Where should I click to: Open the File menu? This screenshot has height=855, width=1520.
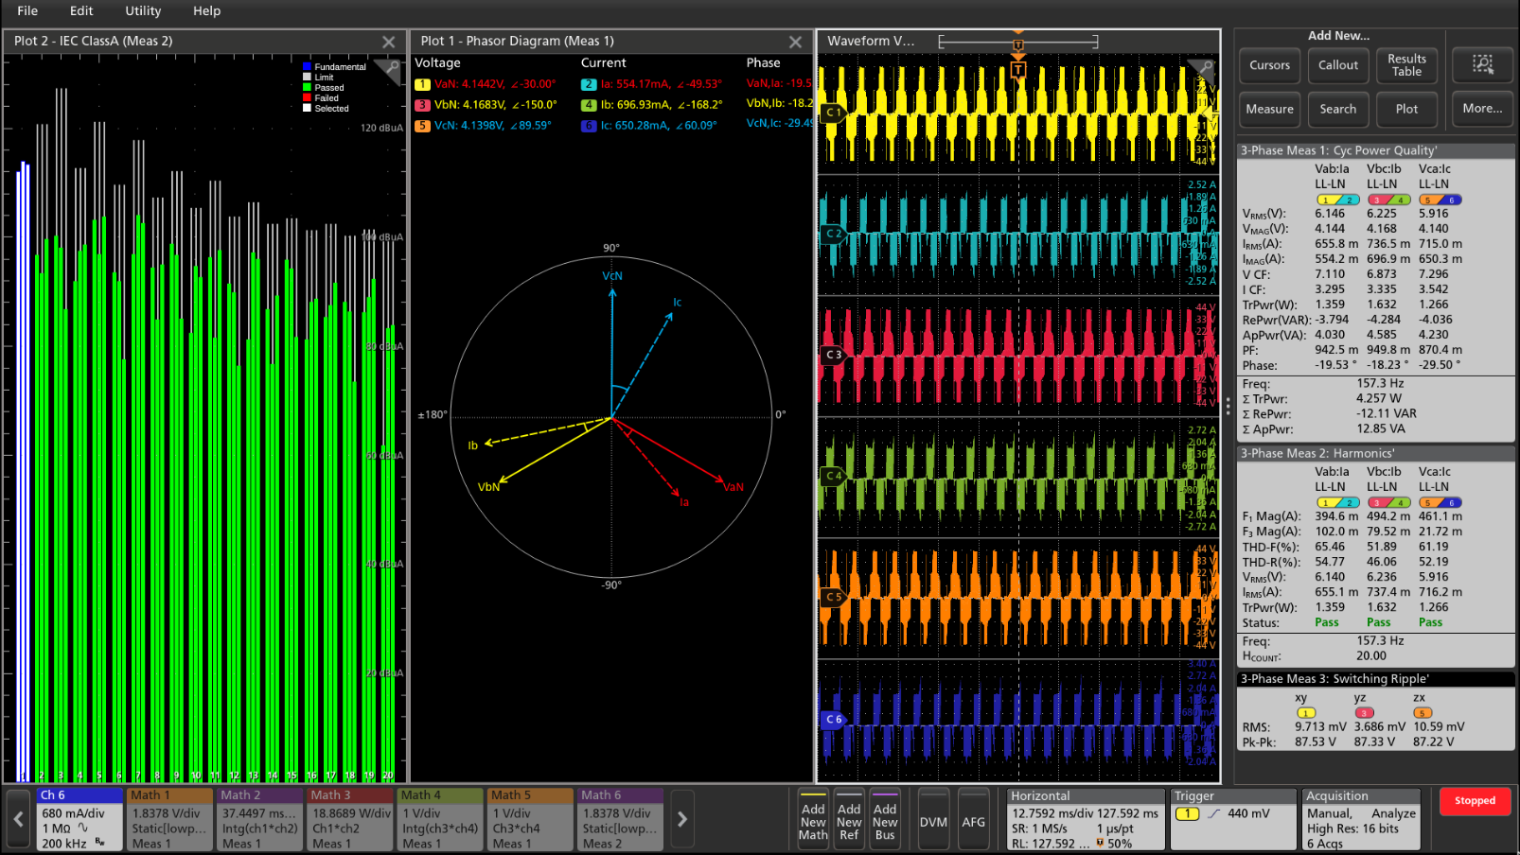pos(26,11)
